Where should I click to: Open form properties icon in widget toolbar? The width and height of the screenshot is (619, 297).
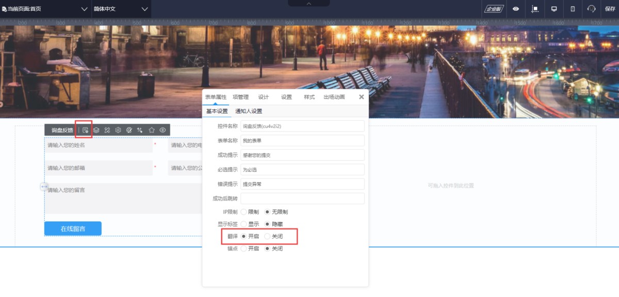click(85, 130)
